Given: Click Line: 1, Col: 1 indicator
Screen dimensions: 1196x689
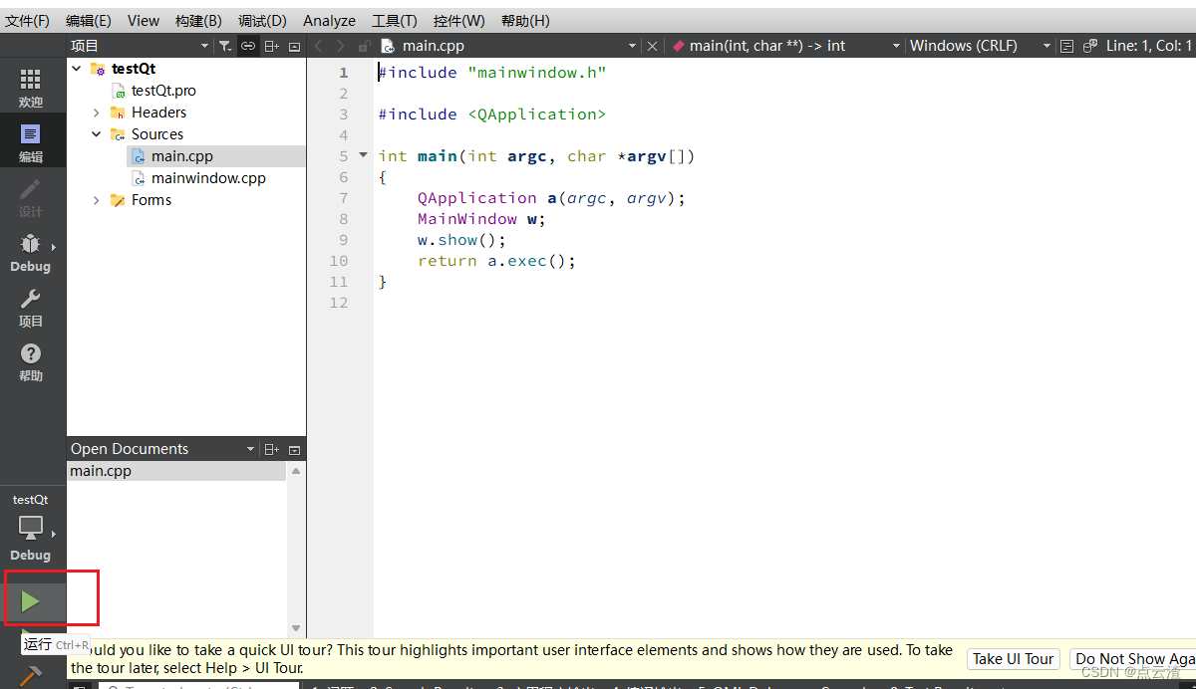Looking at the screenshot, I should coord(1149,46).
